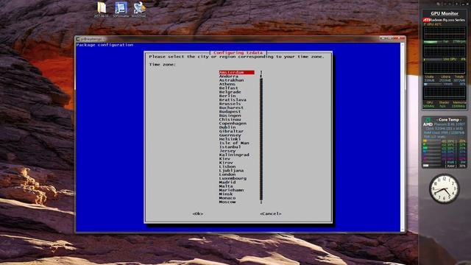Image resolution: width=471 pixels, height=265 pixels.
Task: Select the <Ok> button in tzdata dialog
Action: coord(198,213)
